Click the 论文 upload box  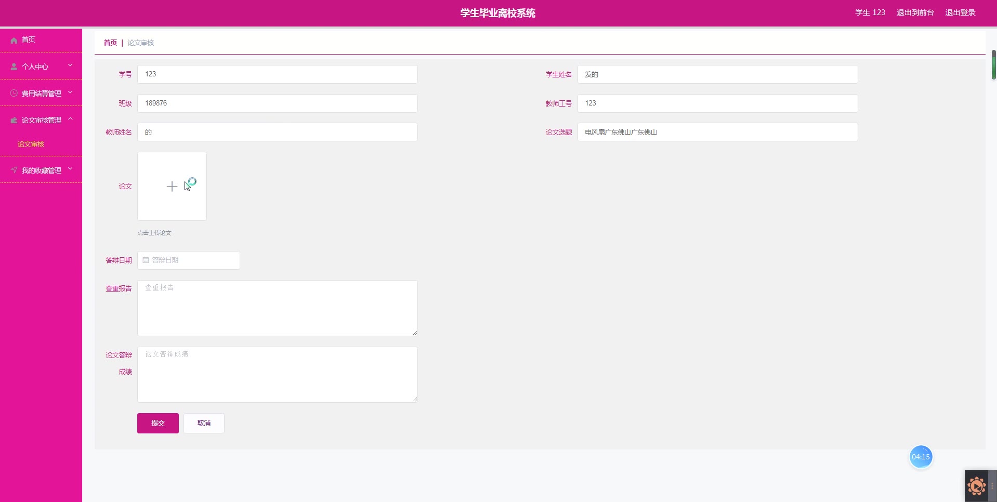point(172,186)
